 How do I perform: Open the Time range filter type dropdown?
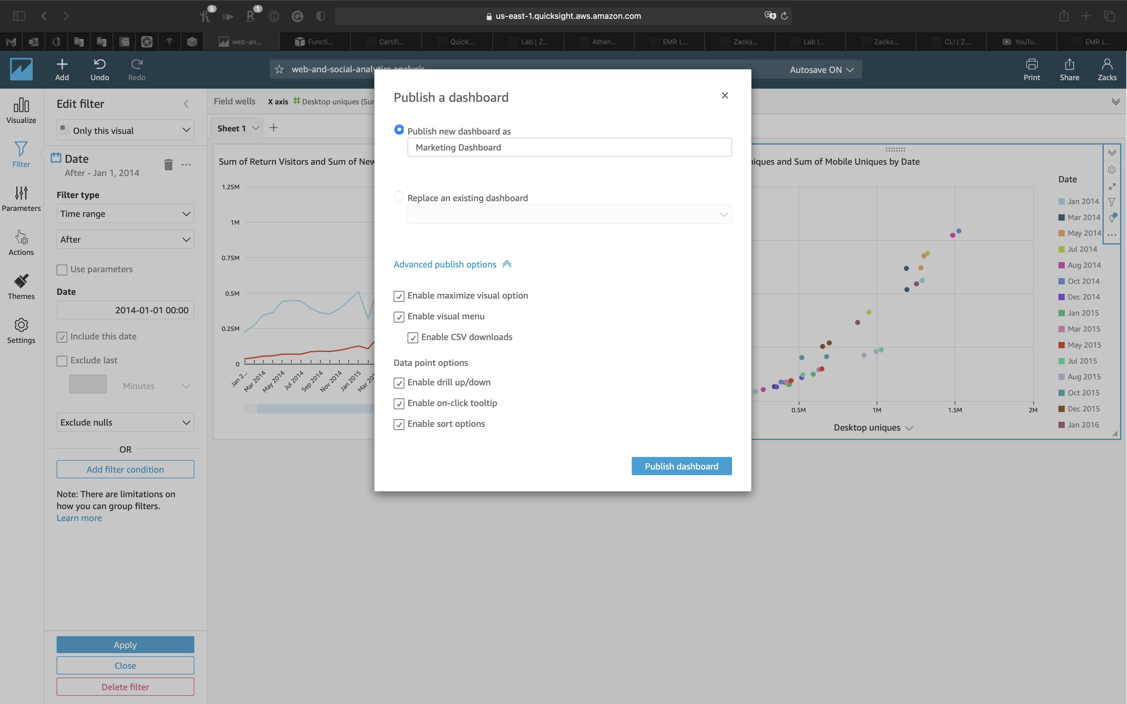tap(125, 214)
